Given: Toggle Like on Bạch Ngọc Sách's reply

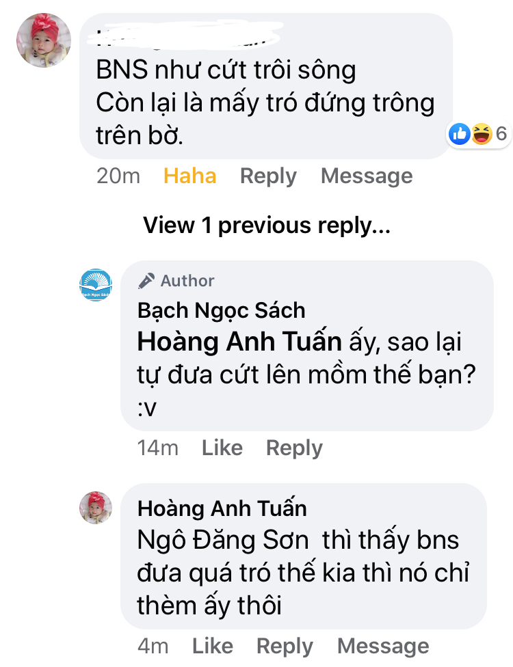Looking at the screenshot, I should (222, 448).
